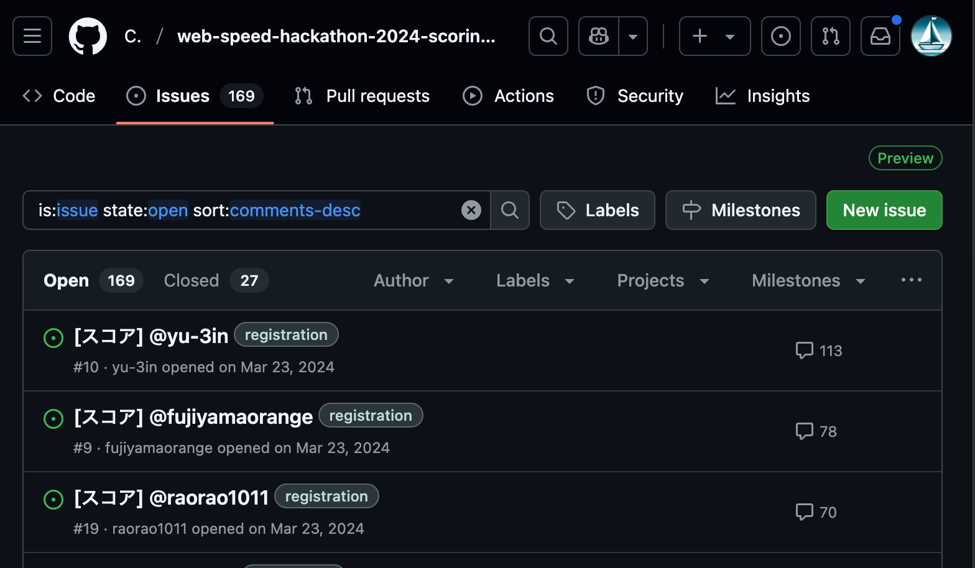This screenshot has height=568, width=975.
Task: Expand the Author filter dropdown
Action: coord(414,281)
